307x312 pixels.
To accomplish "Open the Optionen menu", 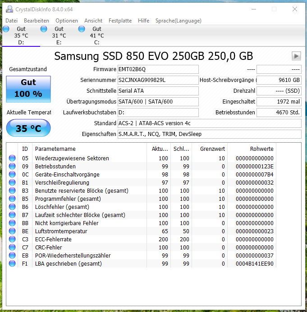I will (67, 21).
